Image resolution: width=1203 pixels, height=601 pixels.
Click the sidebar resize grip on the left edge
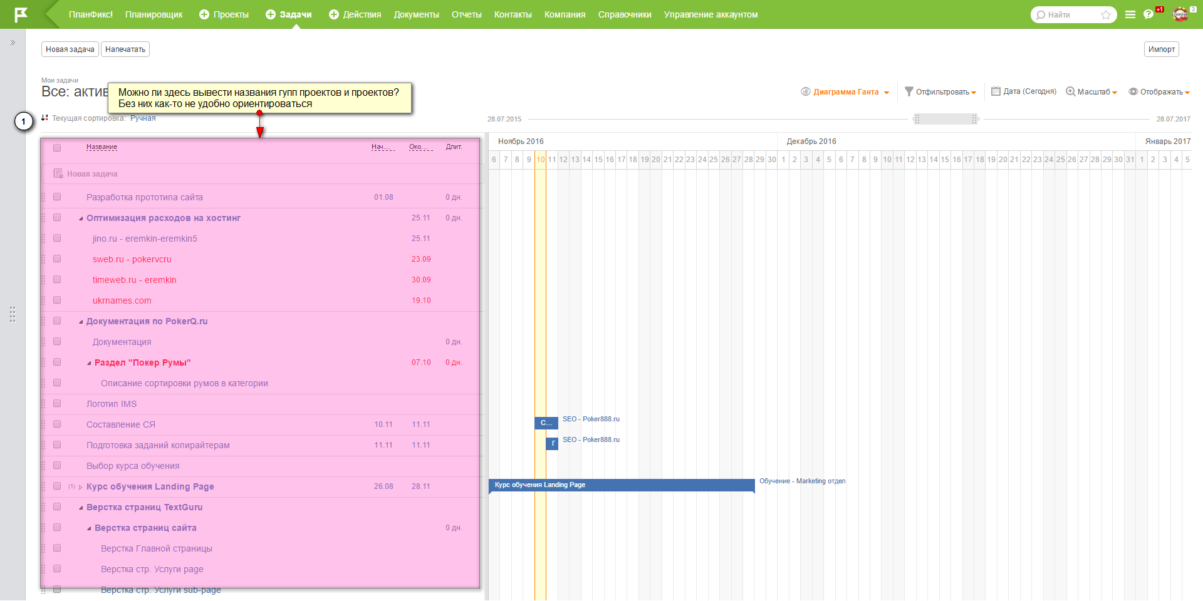13,314
